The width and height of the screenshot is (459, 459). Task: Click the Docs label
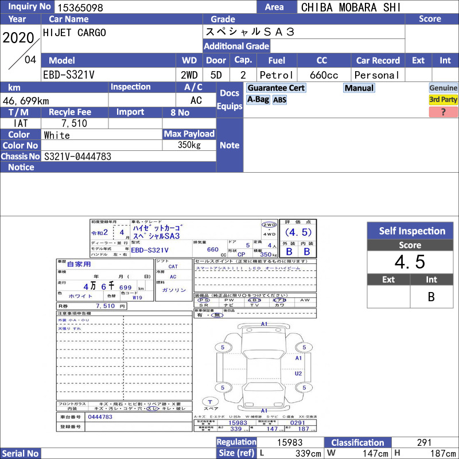pos(229,93)
